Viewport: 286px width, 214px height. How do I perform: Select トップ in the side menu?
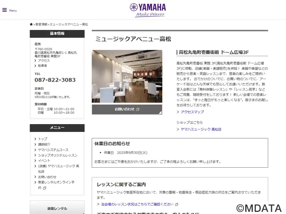43,139
